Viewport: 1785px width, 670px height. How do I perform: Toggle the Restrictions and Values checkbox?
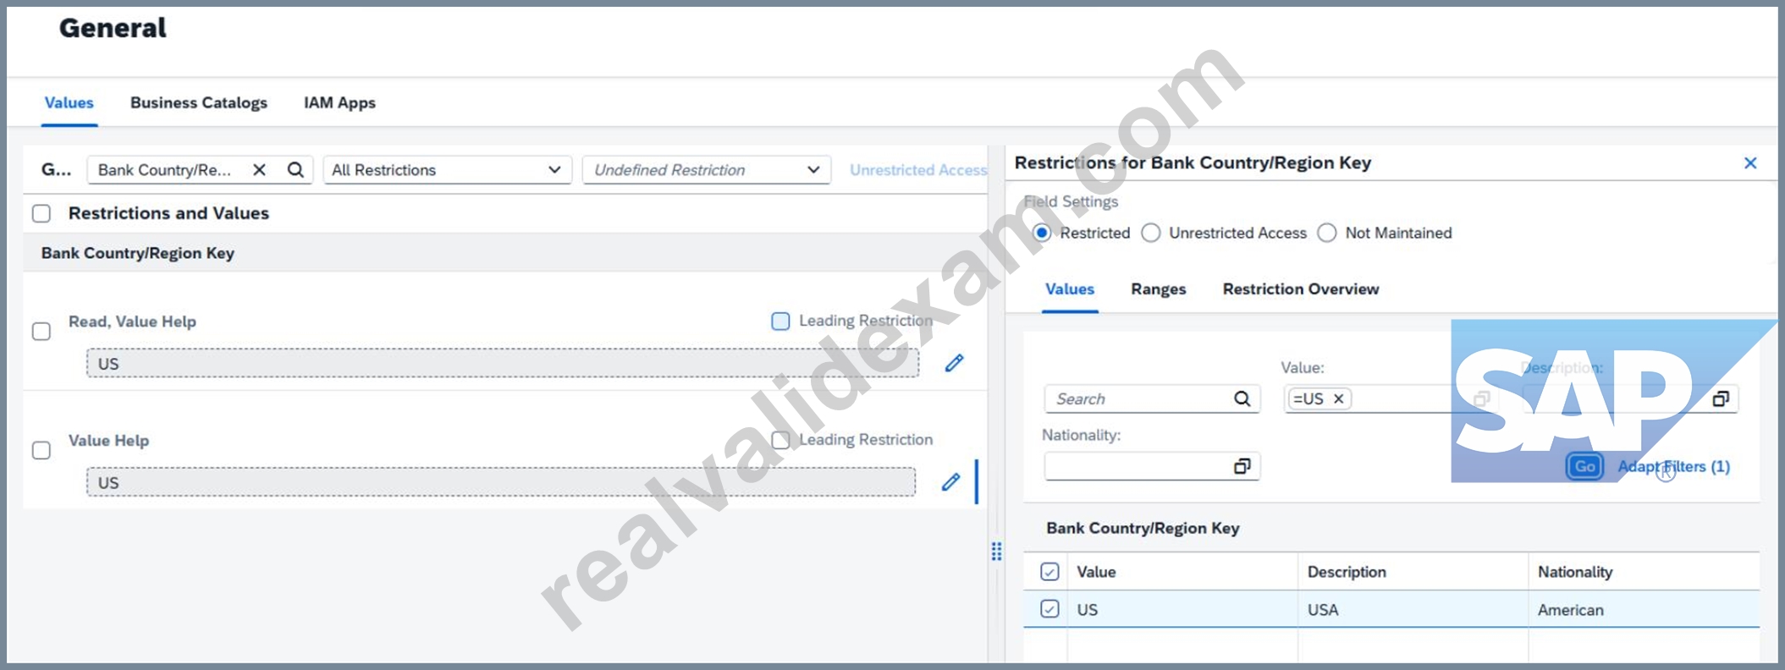pos(41,213)
